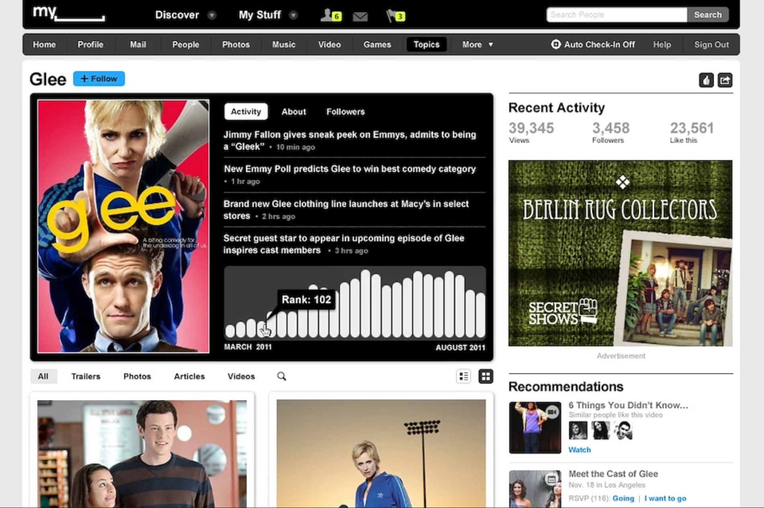Filter content by Trailers

tap(86, 376)
